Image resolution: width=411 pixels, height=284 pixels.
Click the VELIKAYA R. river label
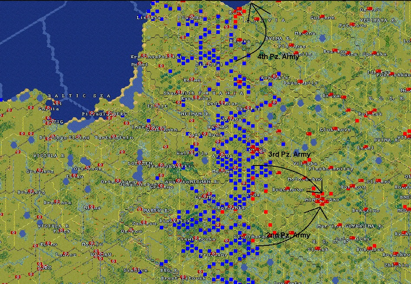tap(378, 20)
